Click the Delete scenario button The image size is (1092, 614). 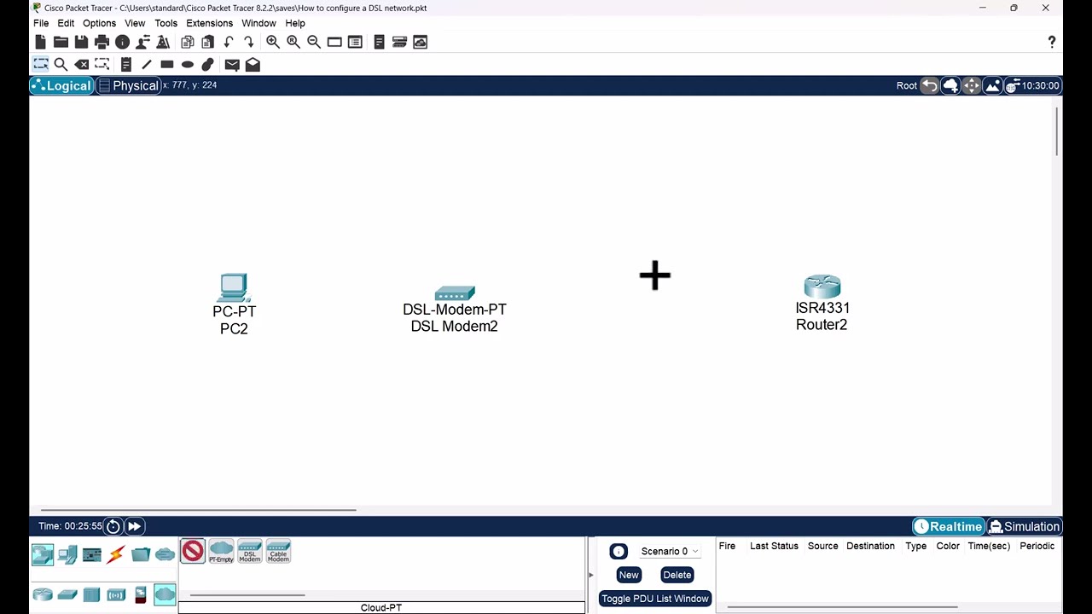click(677, 575)
